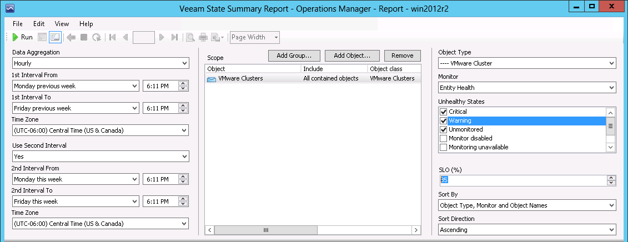The height and width of the screenshot is (242, 628).
Task: Open 1st Interval From day dropdown
Action: pyautogui.click(x=76, y=85)
